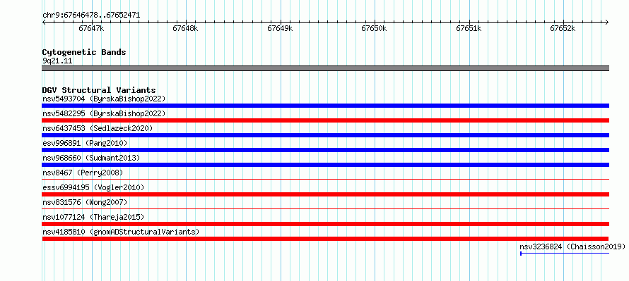The image size is (629, 281).
Task: Select the thin red line under nsv8467
Action: pyautogui.click(x=325, y=180)
